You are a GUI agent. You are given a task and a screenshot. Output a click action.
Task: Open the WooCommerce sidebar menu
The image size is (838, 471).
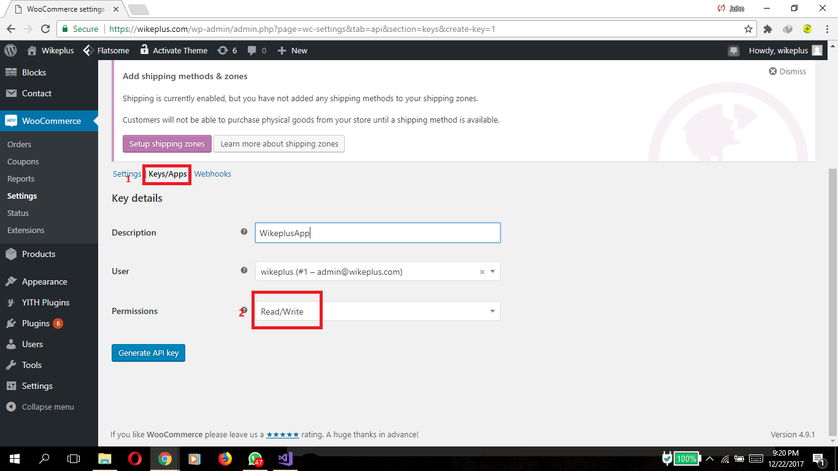coord(48,121)
